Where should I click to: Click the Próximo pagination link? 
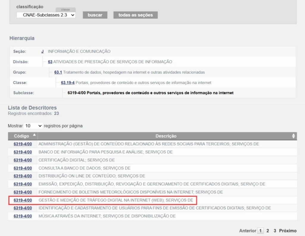(288, 231)
